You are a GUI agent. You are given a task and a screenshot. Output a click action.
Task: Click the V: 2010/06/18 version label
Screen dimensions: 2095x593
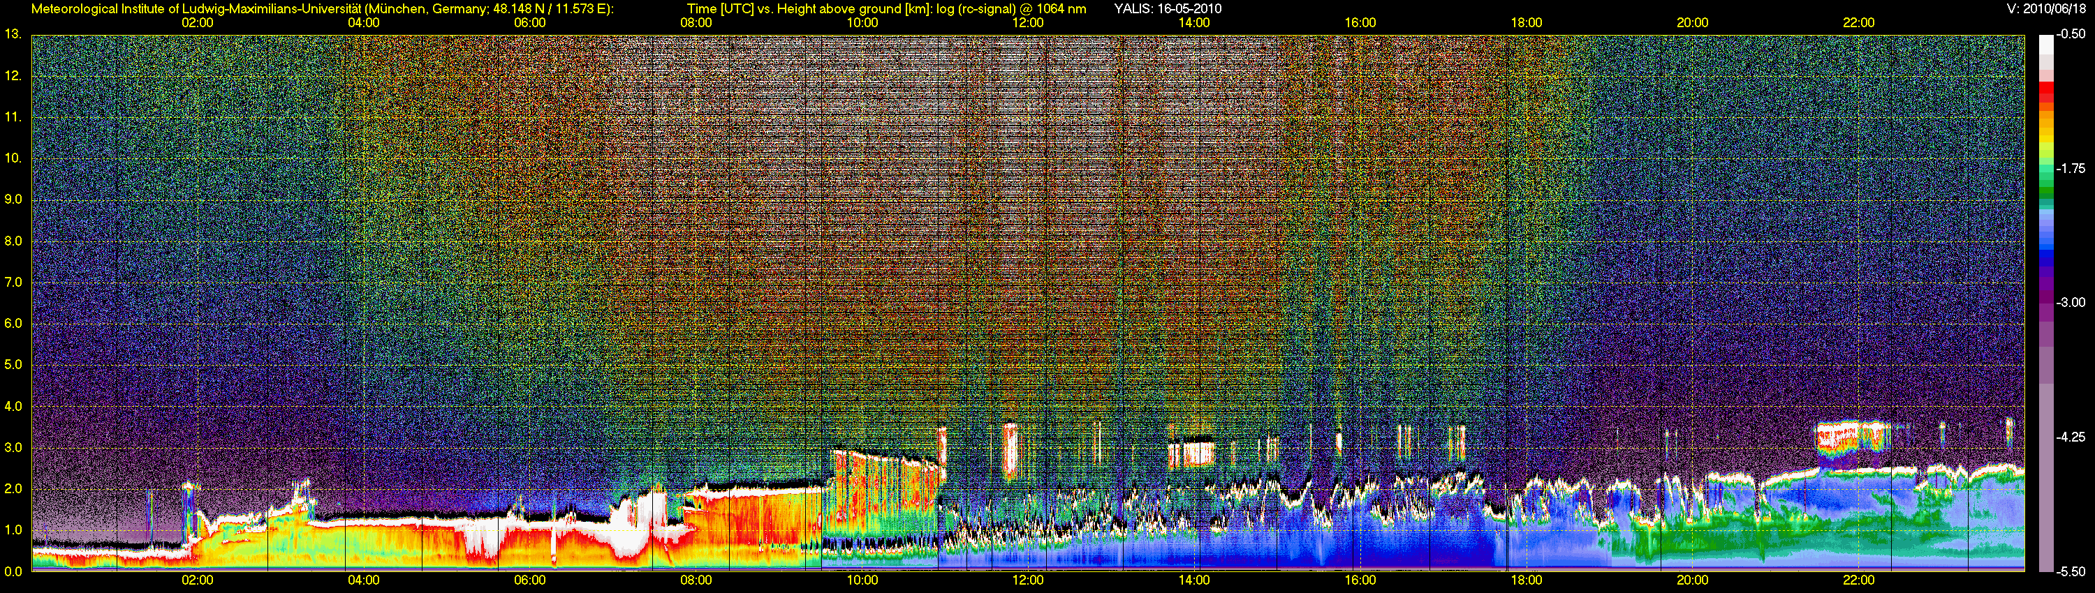pyautogui.click(x=2046, y=9)
